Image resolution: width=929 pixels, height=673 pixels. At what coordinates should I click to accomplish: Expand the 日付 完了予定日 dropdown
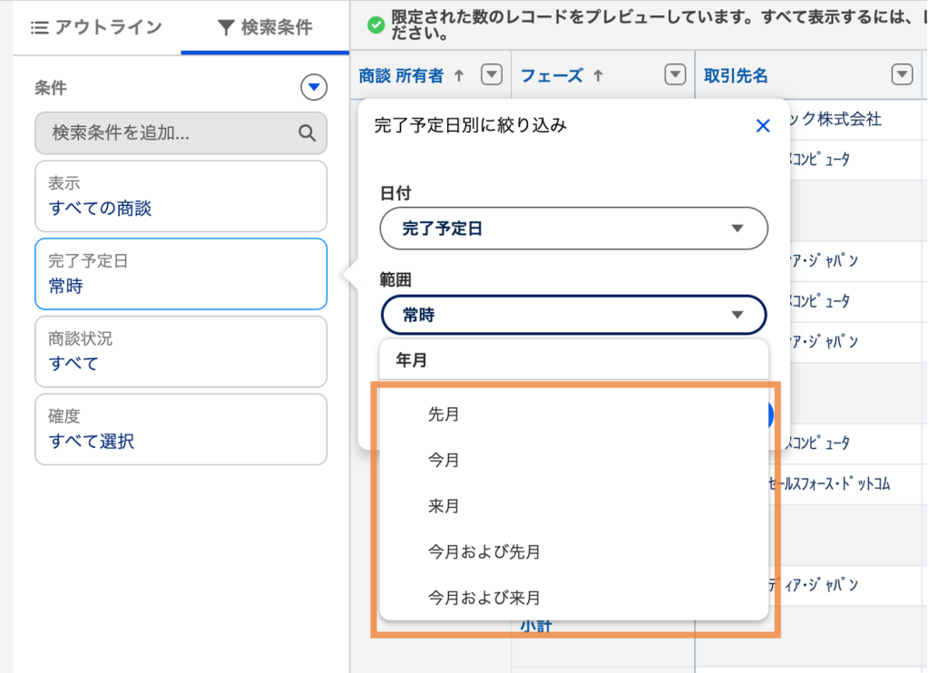(x=573, y=229)
